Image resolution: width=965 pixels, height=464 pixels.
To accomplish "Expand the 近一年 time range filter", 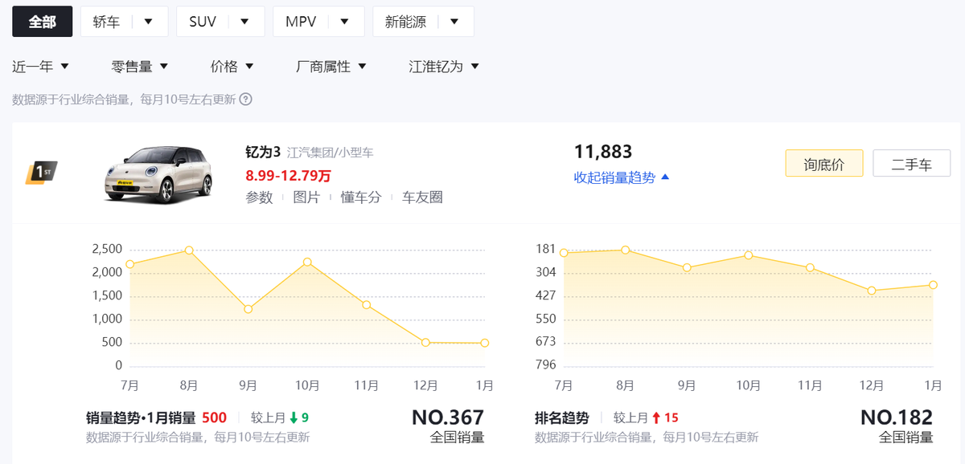I will [41, 67].
